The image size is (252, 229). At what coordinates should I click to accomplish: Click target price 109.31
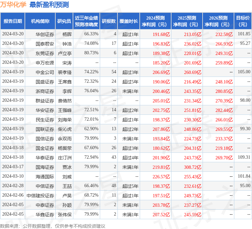pyautogui.click(x=244, y=157)
